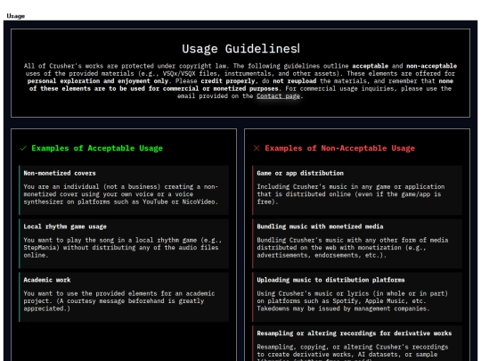
Task: Click the StepMania description text
Action: tap(122, 248)
